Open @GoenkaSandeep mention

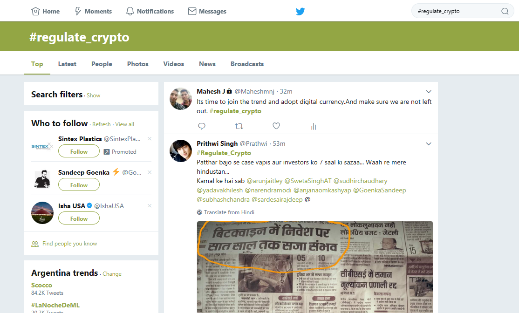point(380,190)
